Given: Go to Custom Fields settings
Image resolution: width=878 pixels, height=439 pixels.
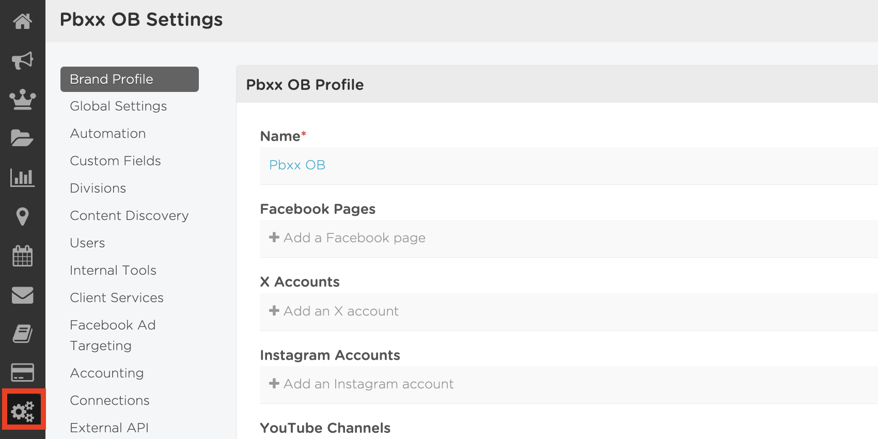Looking at the screenshot, I should (115, 161).
